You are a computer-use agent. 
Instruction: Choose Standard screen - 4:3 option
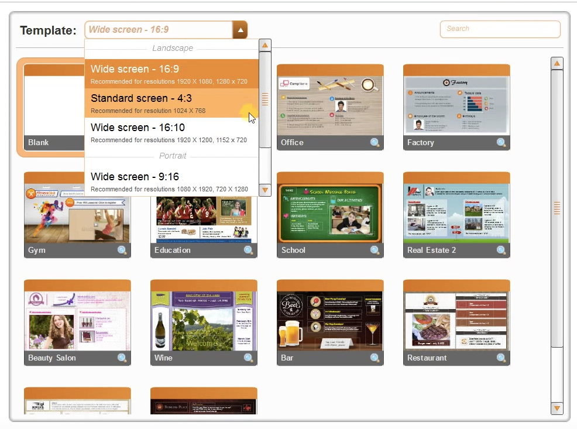pyautogui.click(x=171, y=103)
